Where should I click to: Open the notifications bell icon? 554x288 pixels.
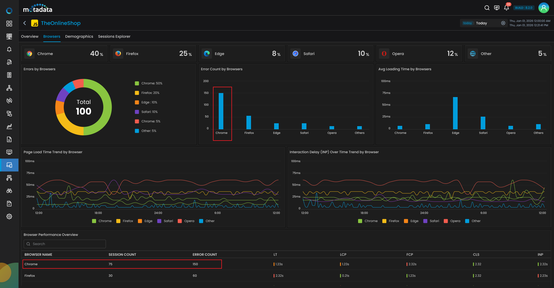tap(506, 8)
